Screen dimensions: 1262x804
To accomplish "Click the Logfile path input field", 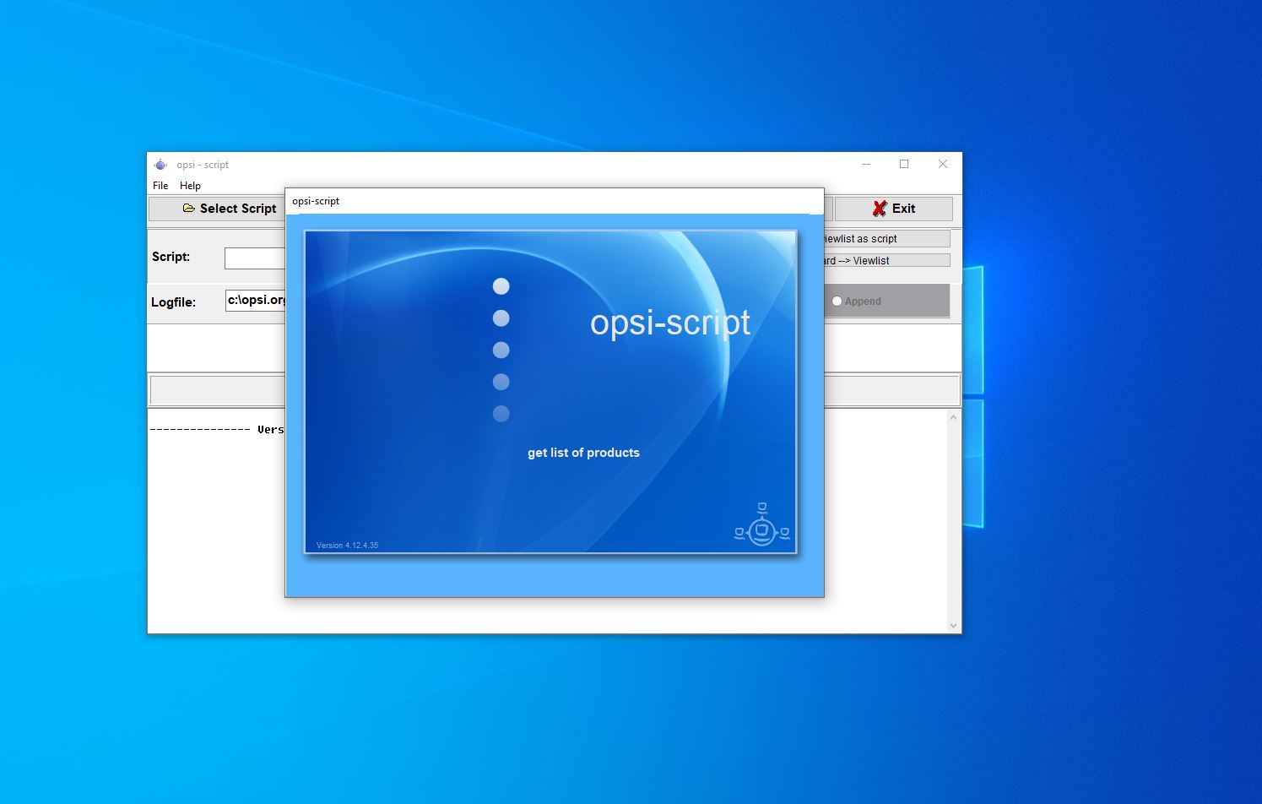I will [x=256, y=301].
